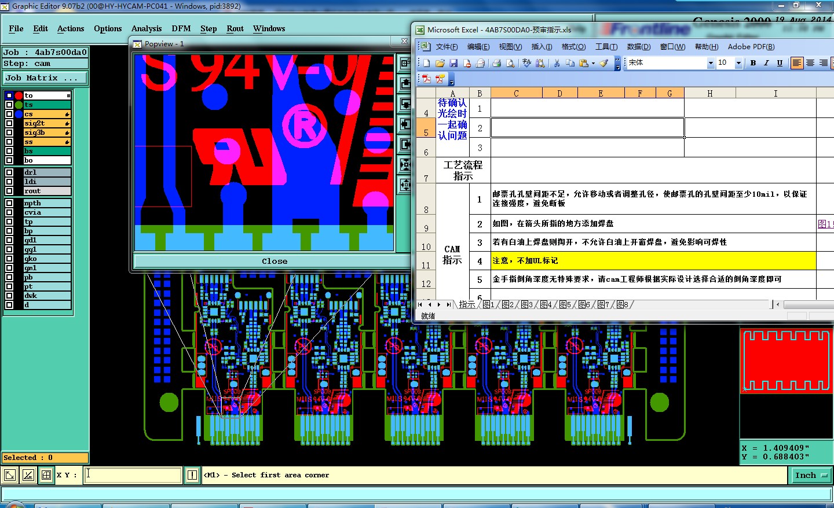Click the 图1 hyperlink in column I
The width and height of the screenshot is (834, 508).
pyautogui.click(x=825, y=224)
